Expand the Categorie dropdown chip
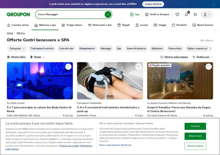 [17, 48]
